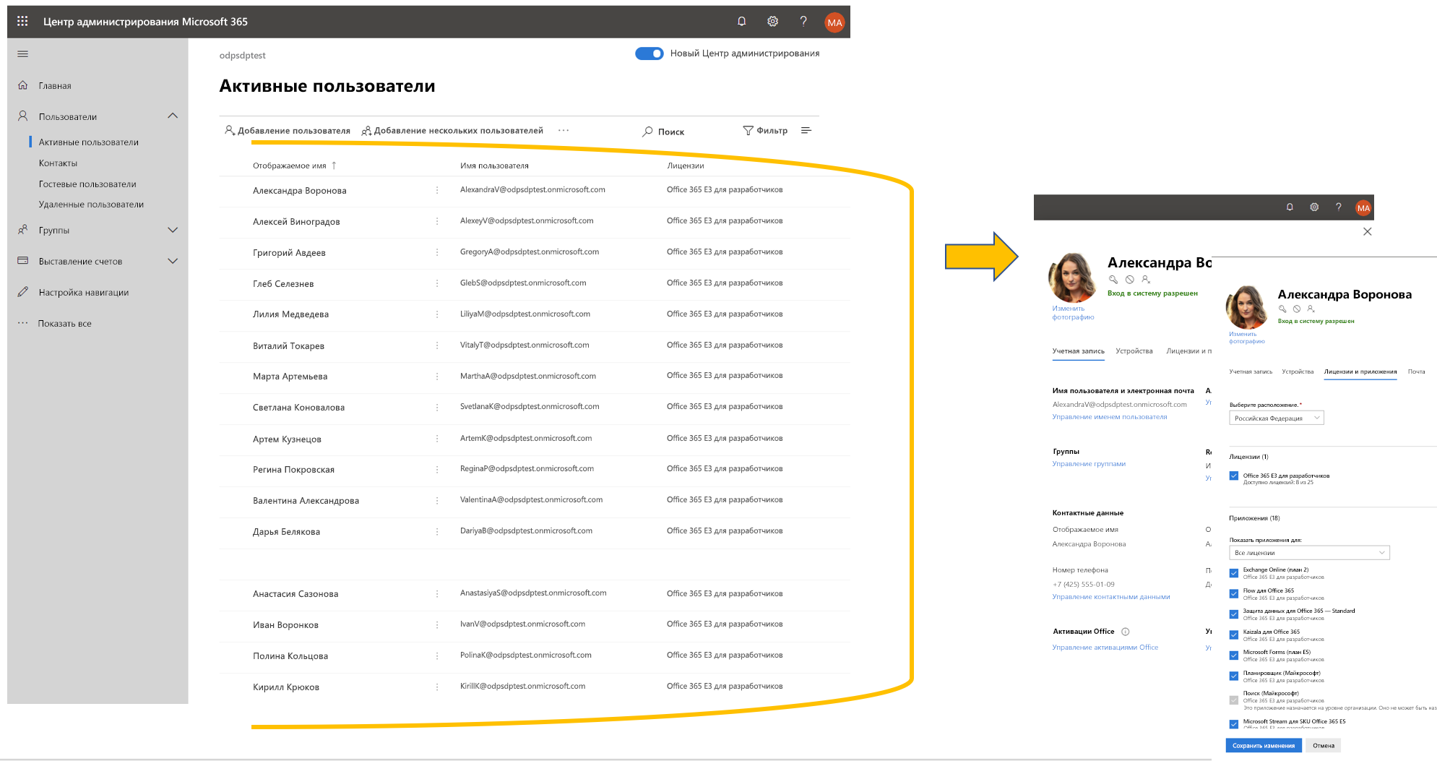Screen dimensions: 1437x761
Task: Open row options for Алексей Виноградов
Action: point(436,222)
